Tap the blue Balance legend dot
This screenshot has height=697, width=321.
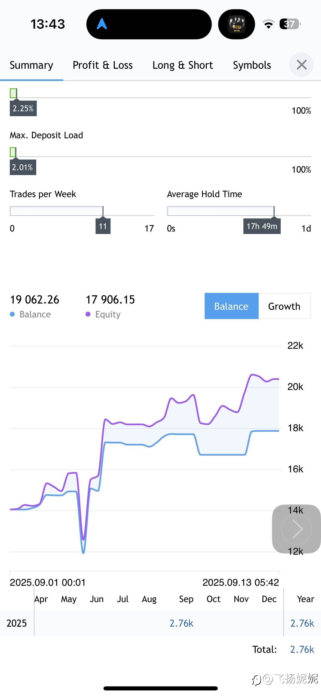click(x=12, y=314)
